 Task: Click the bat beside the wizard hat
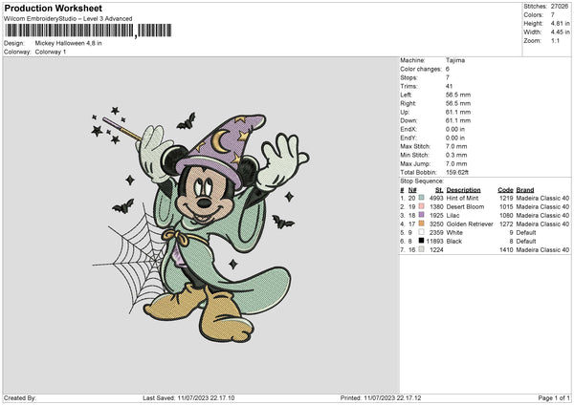pos(185,120)
